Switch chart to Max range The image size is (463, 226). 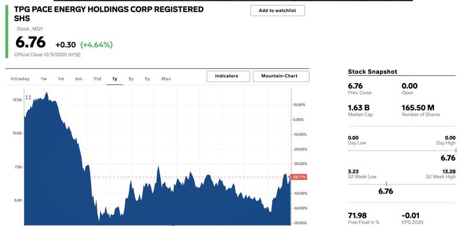tap(166, 79)
